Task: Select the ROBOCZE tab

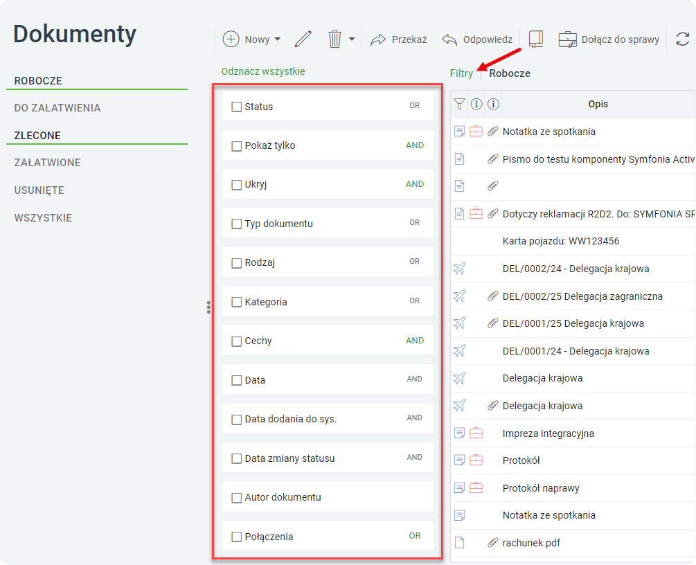Action: click(38, 81)
